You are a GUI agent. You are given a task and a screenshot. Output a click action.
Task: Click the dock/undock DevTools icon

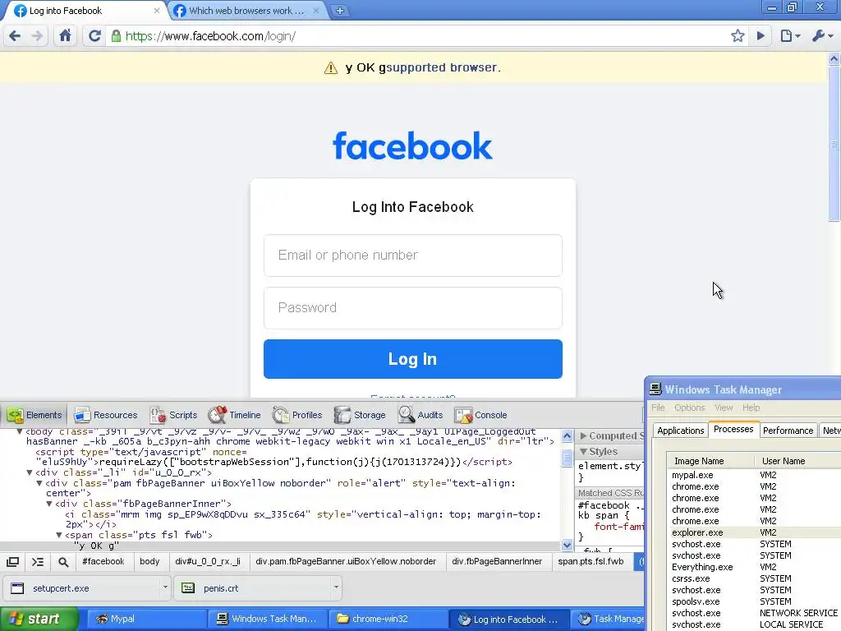(x=13, y=562)
